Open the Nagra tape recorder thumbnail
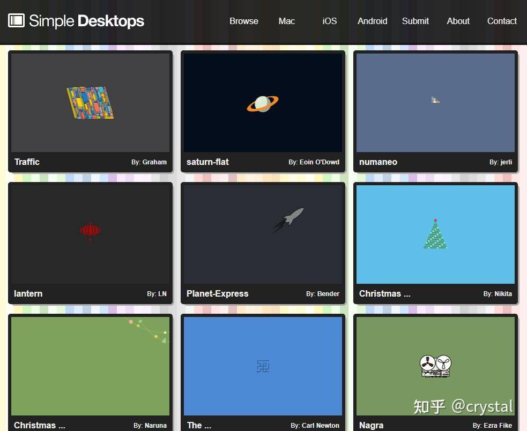The image size is (527, 431). coord(435,366)
